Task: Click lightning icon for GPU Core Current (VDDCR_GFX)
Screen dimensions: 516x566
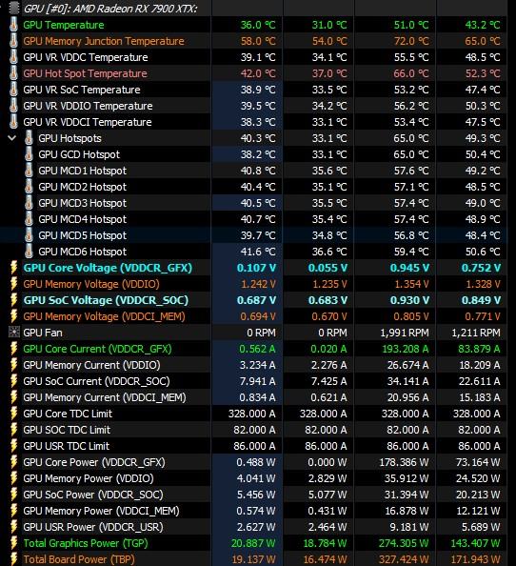Action: coord(13,349)
